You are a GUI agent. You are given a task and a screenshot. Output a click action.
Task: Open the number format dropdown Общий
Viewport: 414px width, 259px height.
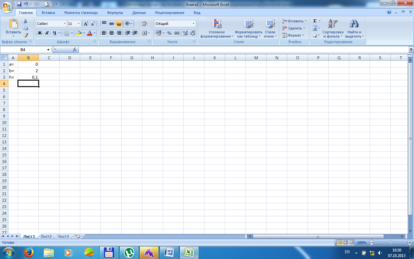[194, 24]
